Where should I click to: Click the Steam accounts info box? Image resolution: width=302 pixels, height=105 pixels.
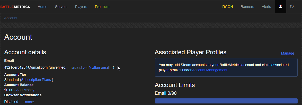226,67
